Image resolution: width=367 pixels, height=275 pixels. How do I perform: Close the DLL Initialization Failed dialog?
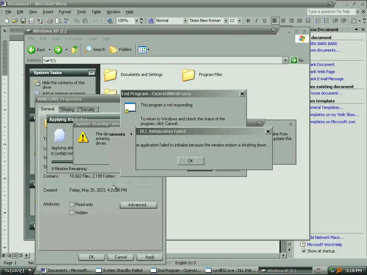268,131
